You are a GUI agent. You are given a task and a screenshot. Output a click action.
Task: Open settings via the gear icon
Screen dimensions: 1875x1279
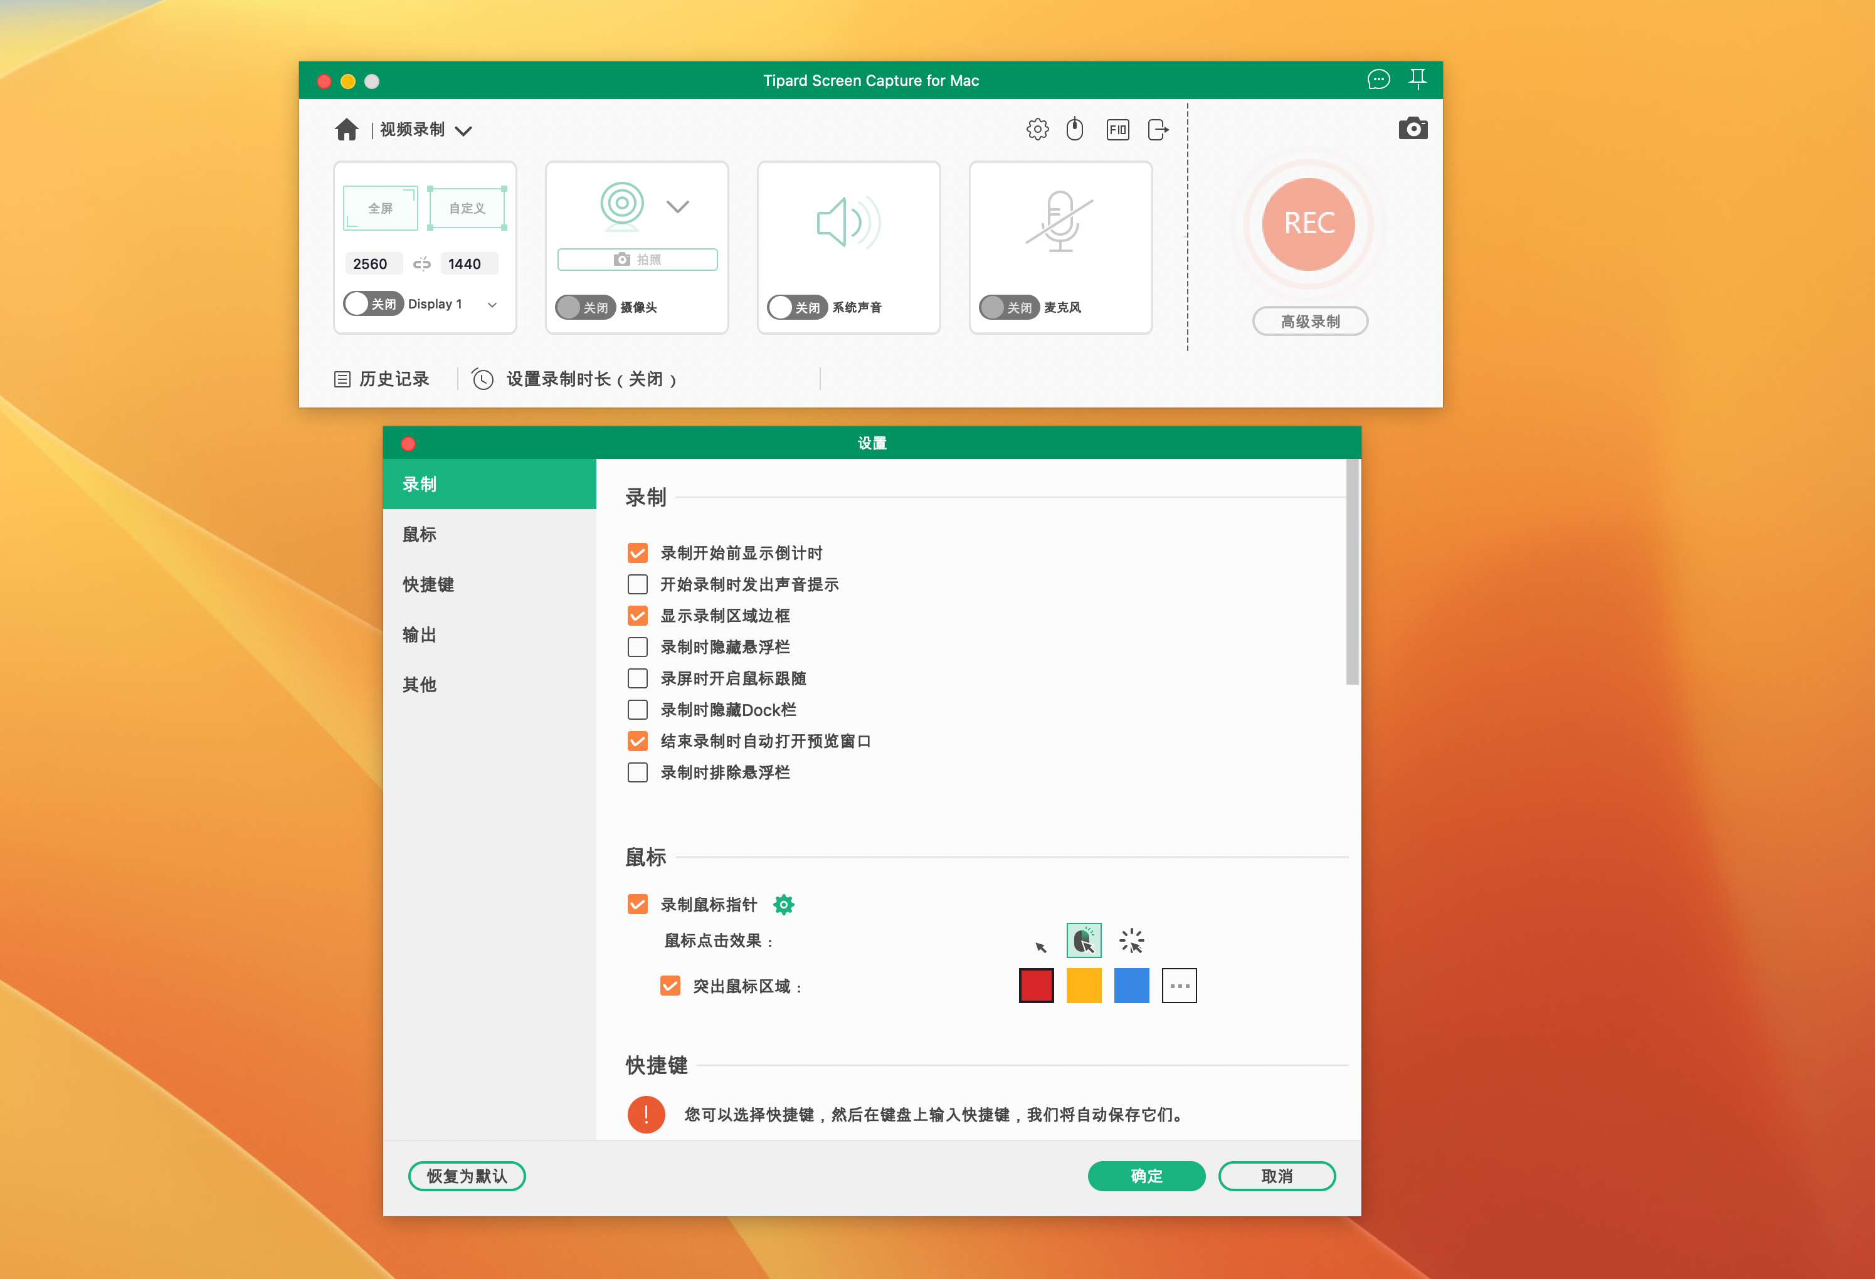(x=1037, y=129)
